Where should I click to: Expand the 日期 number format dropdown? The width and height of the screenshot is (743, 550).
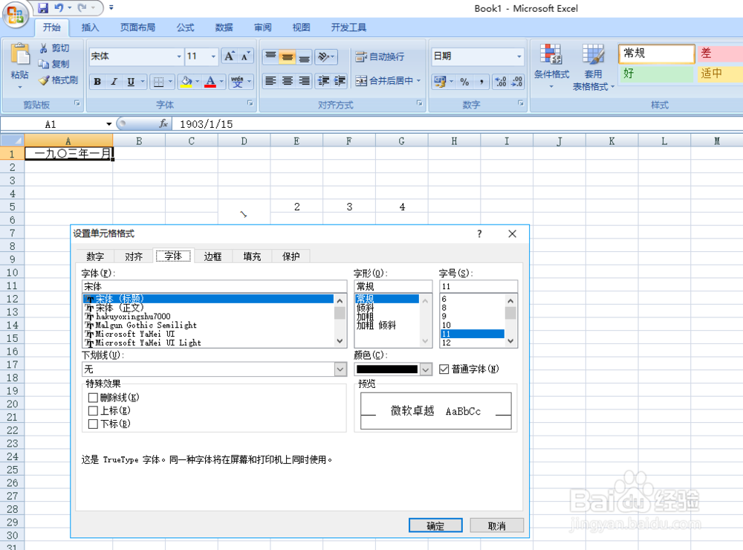coord(519,56)
